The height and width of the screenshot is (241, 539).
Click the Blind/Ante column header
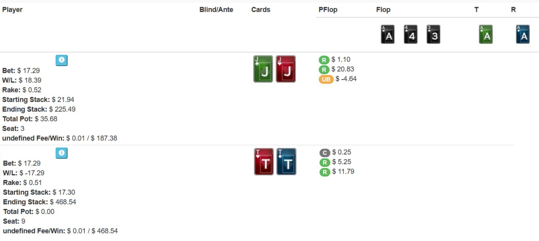[216, 10]
